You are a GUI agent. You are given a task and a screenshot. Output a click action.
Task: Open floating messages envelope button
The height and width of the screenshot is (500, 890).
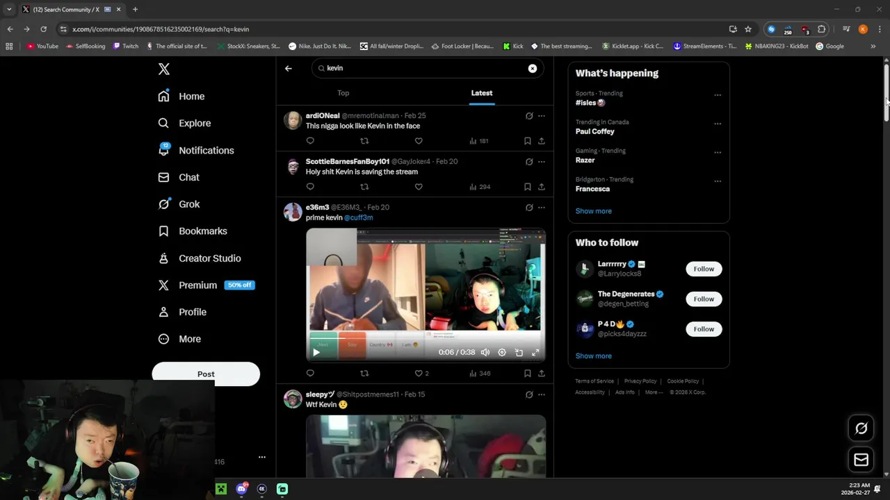tap(861, 460)
